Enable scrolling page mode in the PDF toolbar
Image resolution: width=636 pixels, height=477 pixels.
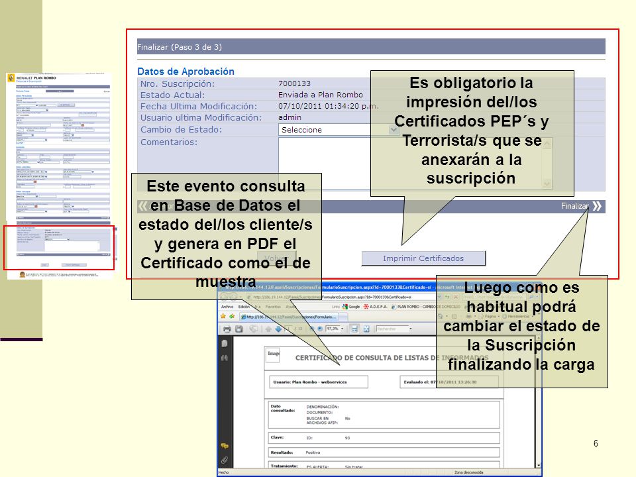tap(354, 329)
